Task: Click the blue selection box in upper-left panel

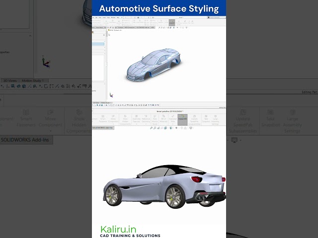Action: pyautogui.click(x=98, y=44)
